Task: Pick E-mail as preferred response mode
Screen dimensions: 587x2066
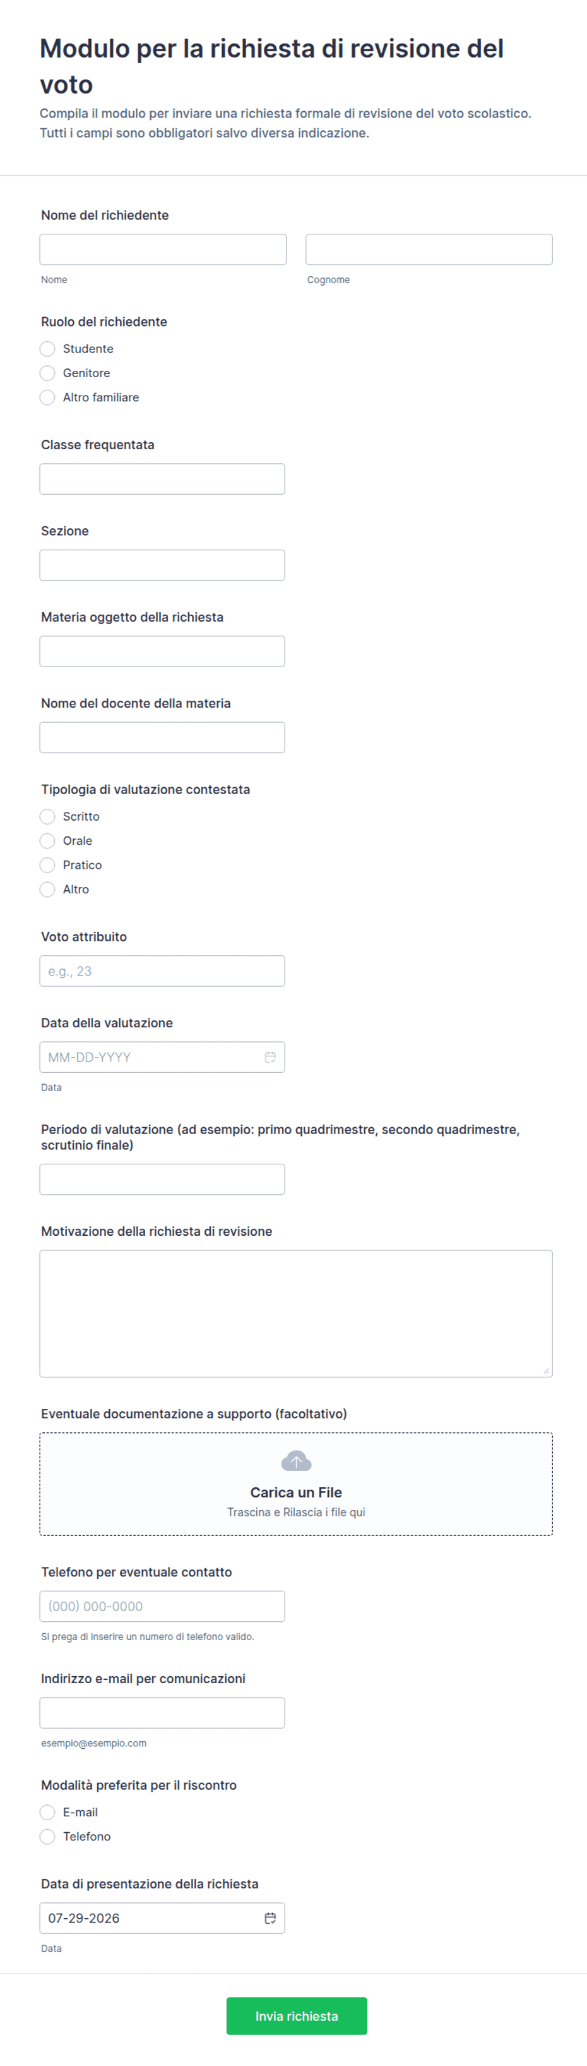Action: point(47,1812)
